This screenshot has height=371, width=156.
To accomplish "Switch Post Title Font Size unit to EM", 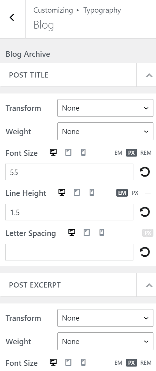I will pyautogui.click(x=118, y=153).
